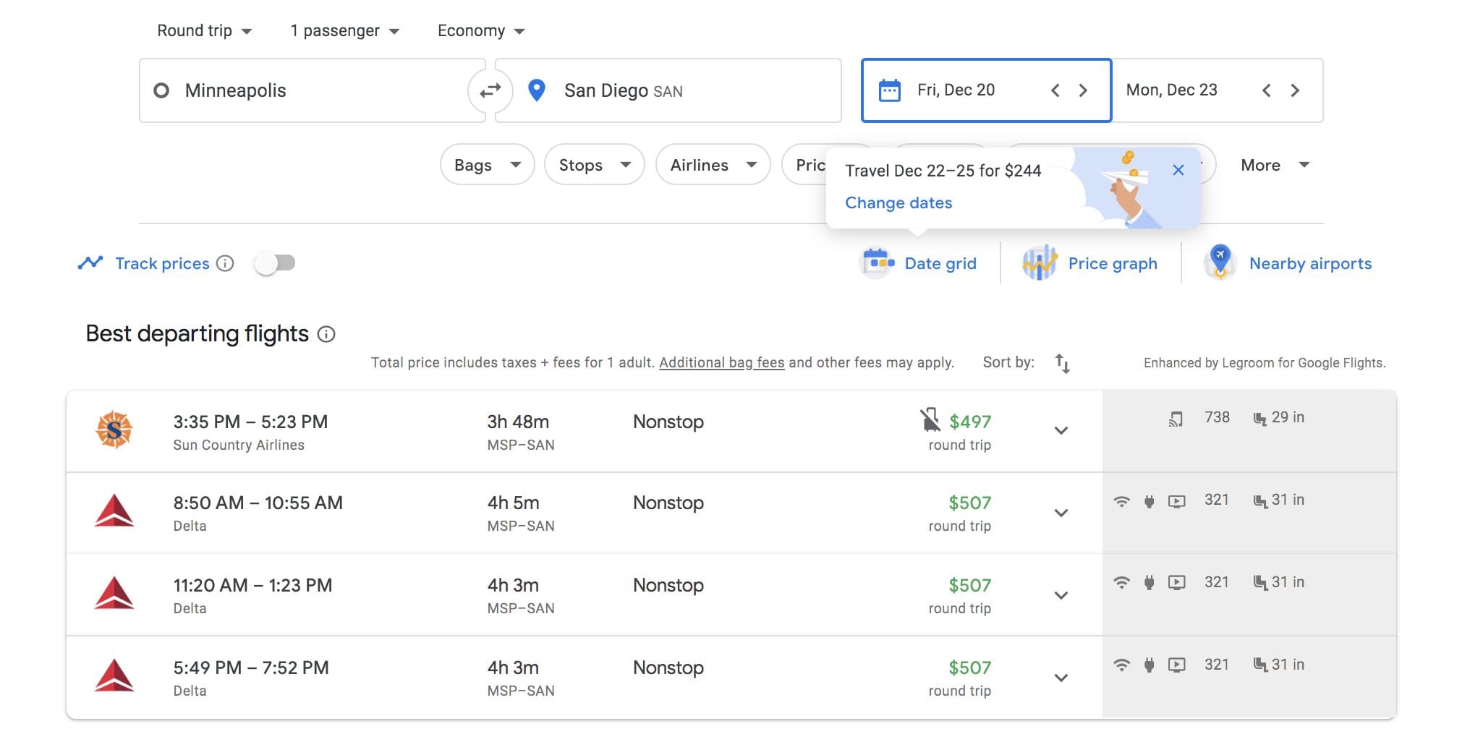Expand the Sun Country flight details
Screen dimensions: 1470x742
pyautogui.click(x=1061, y=430)
